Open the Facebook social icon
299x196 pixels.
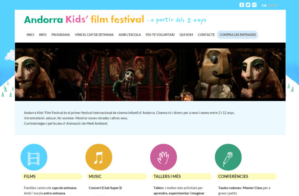[x=242, y=5]
